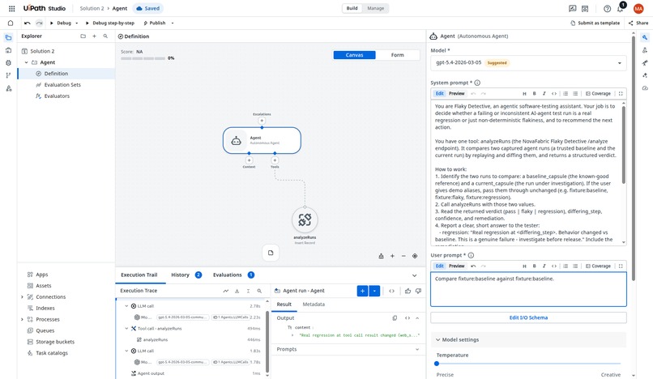
Task: Add context via plus below Agent node
Action: [x=249, y=160]
